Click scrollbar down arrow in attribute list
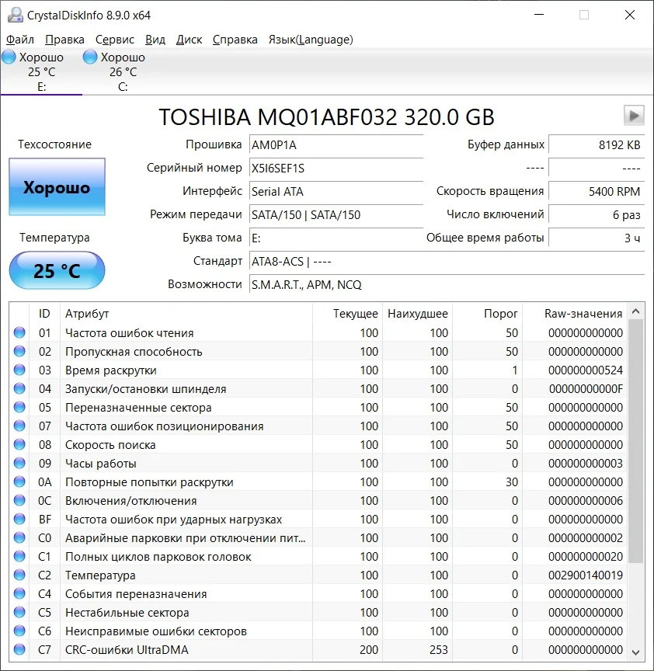 click(636, 652)
